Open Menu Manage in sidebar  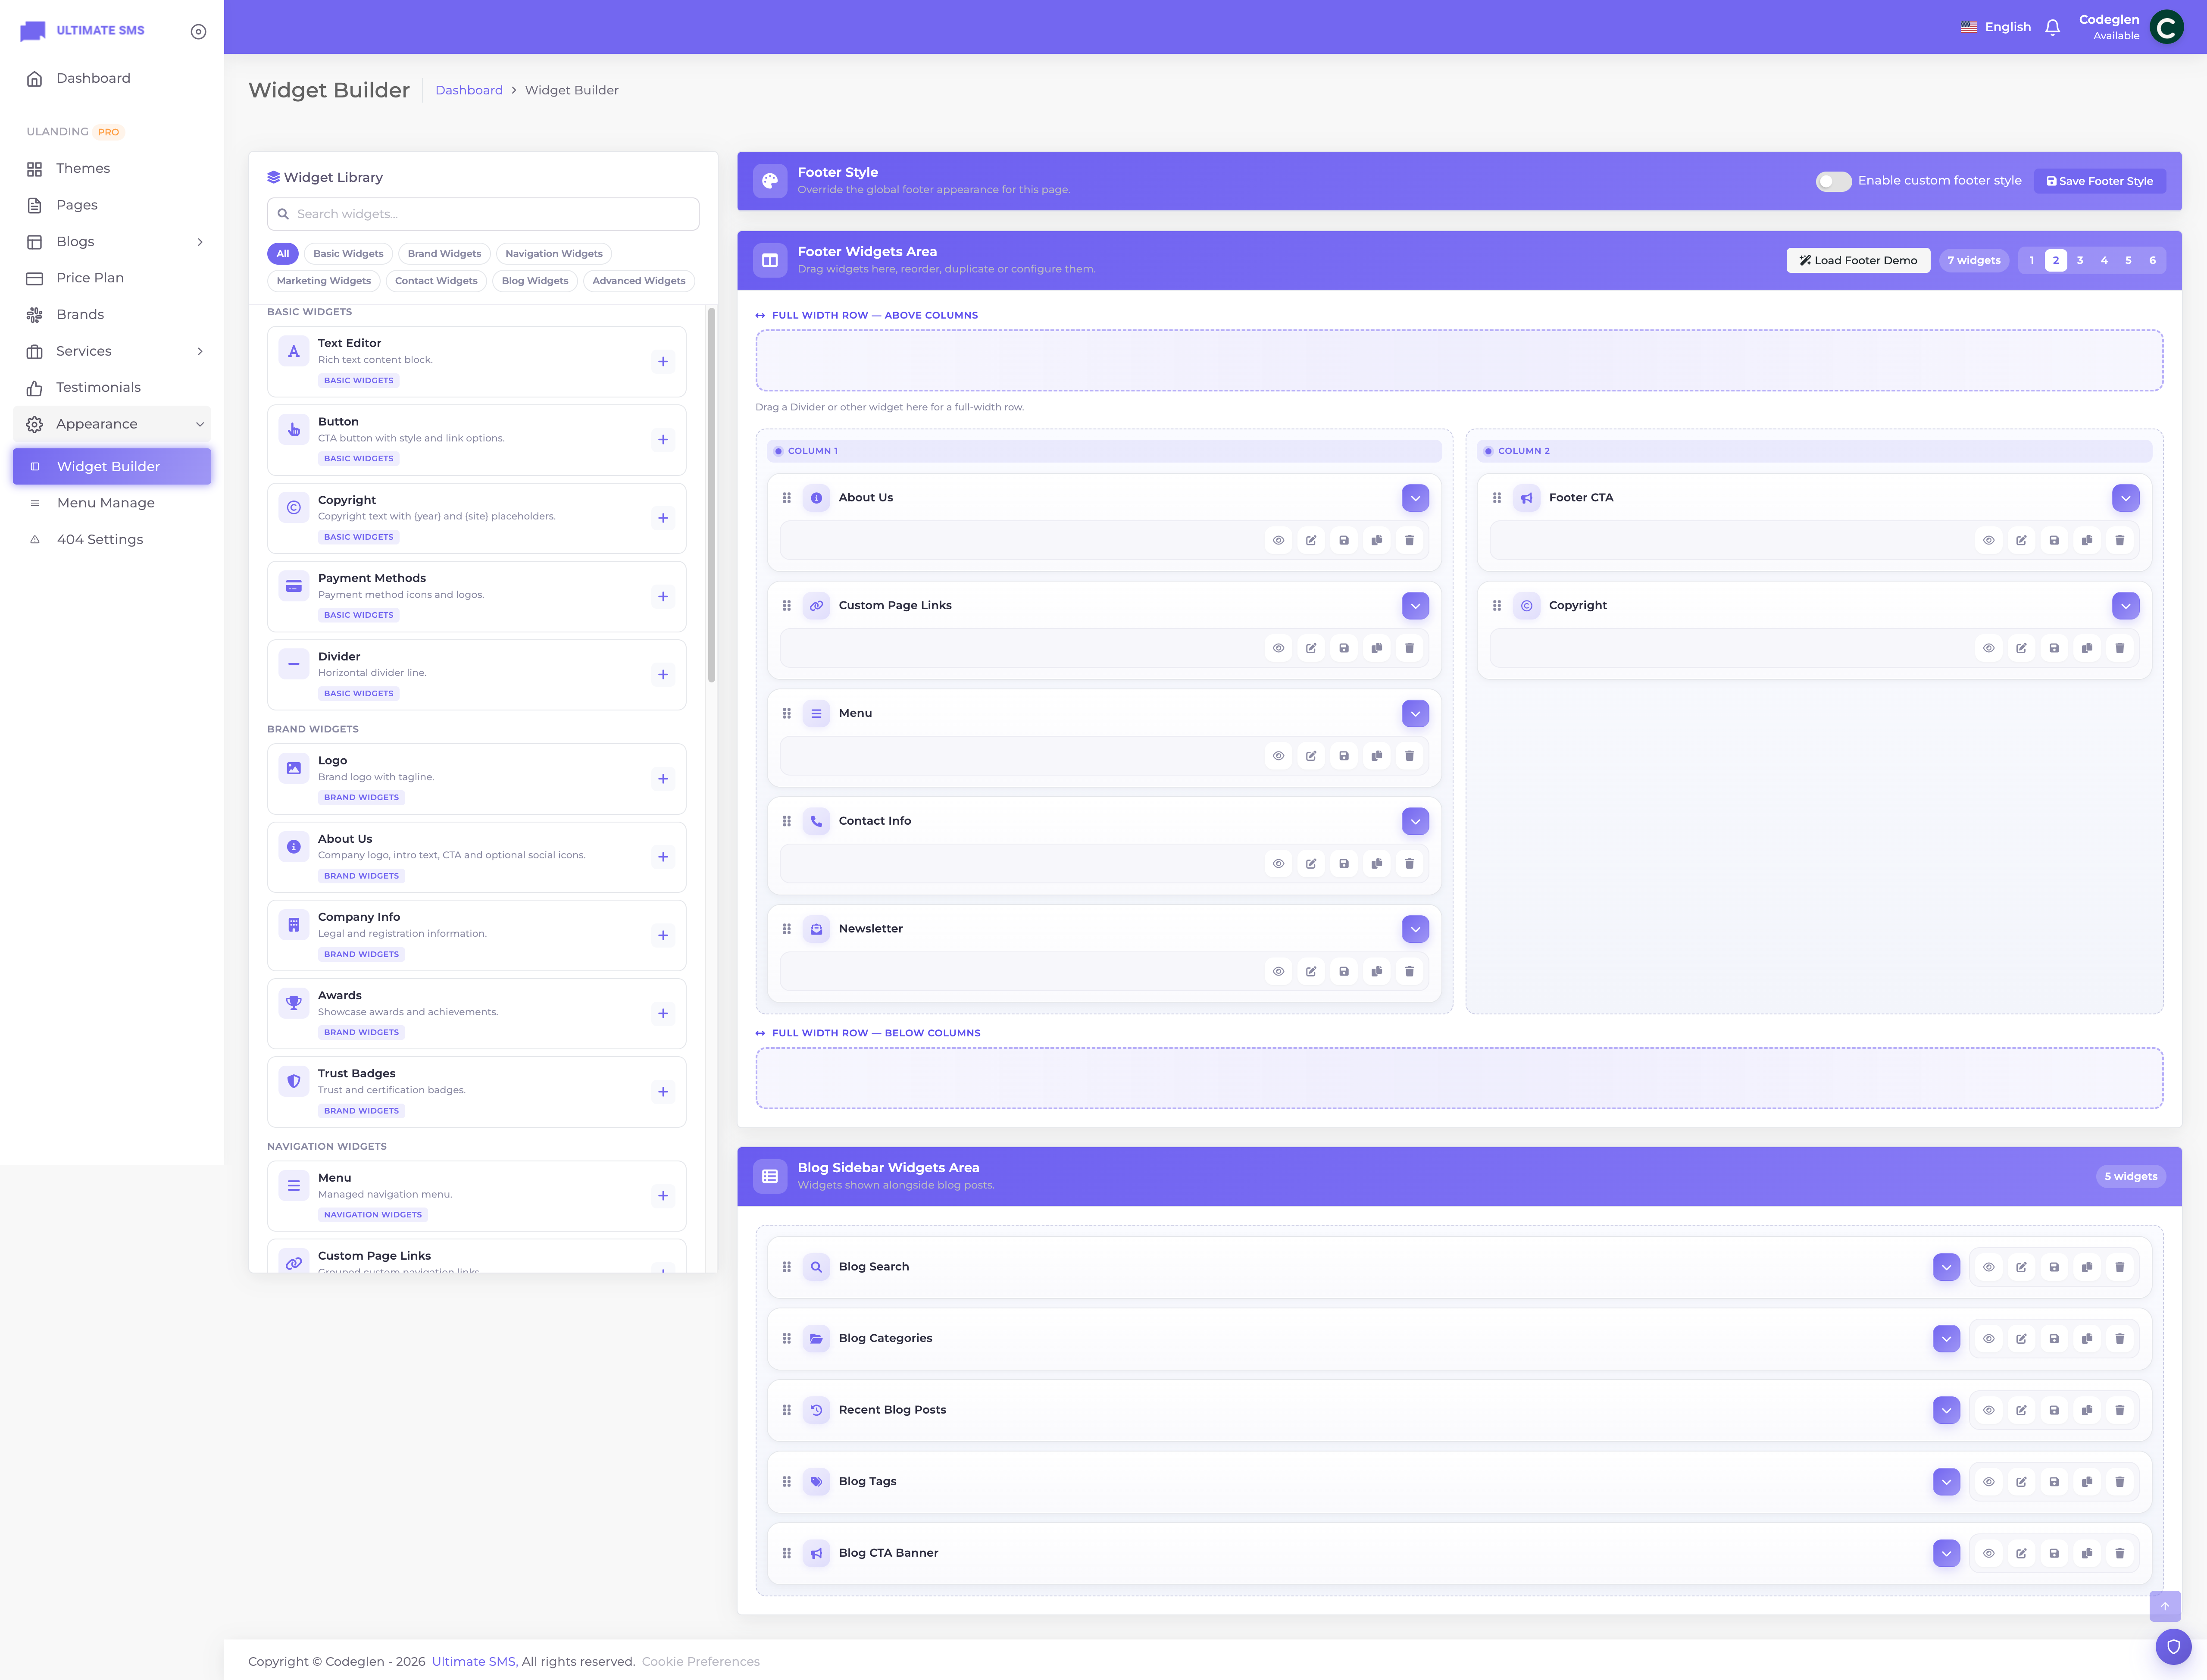112,503
